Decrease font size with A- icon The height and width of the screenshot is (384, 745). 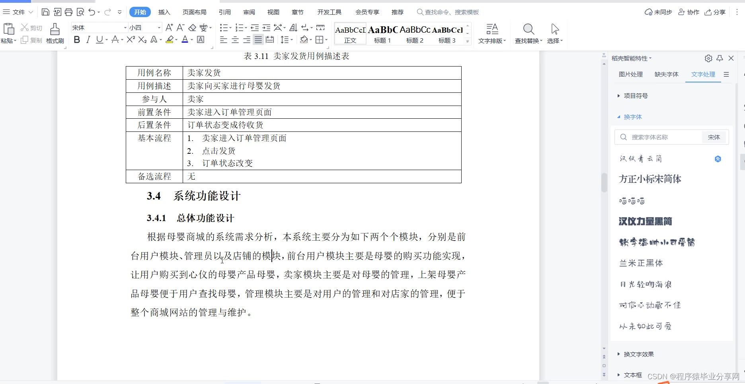[180, 27]
